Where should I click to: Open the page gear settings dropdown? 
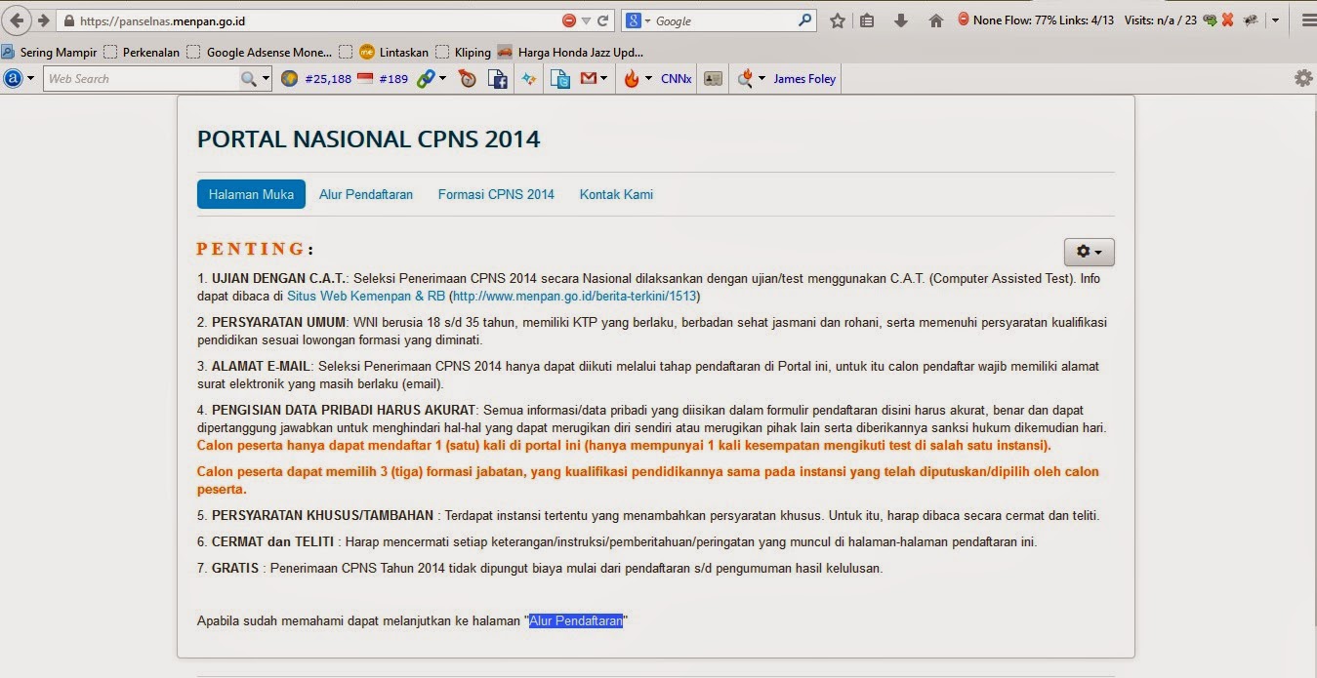pos(1089,252)
